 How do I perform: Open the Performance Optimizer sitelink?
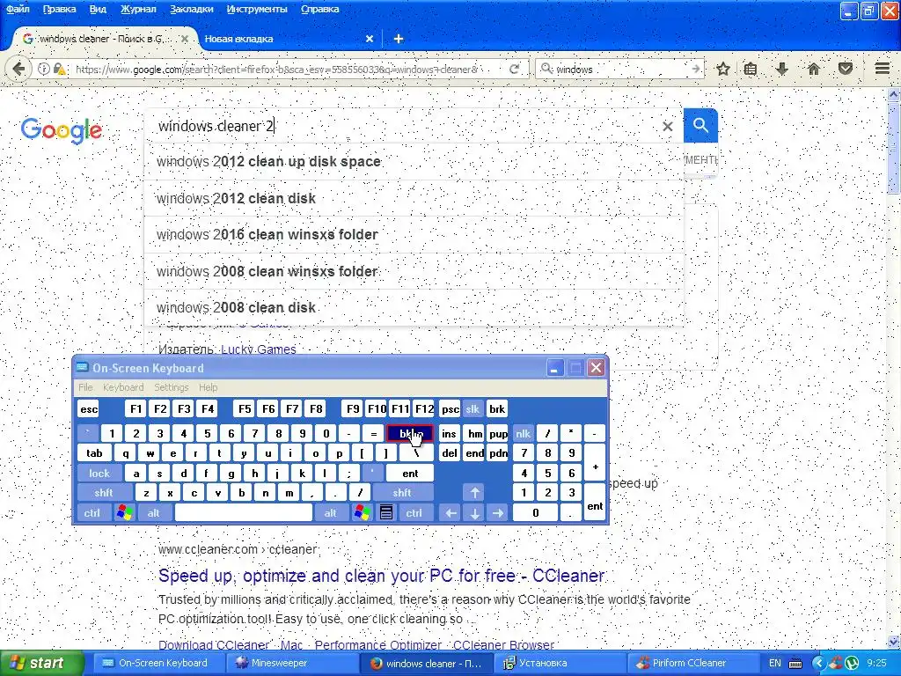pyautogui.click(x=378, y=645)
